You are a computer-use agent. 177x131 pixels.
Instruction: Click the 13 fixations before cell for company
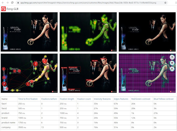(x=42, y=127)
